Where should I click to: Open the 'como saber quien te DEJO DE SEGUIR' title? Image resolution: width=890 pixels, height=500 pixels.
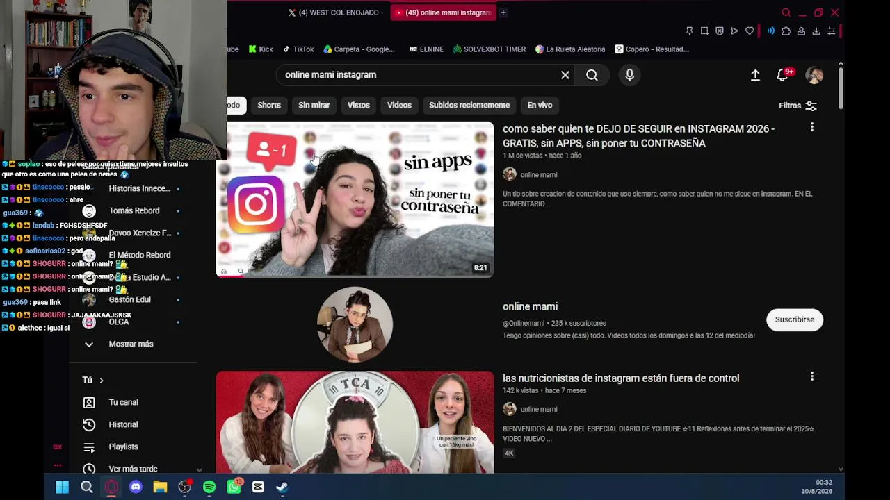coord(638,136)
